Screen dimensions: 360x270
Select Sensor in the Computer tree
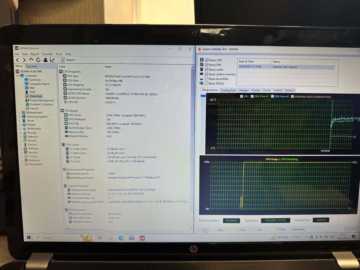34,108
